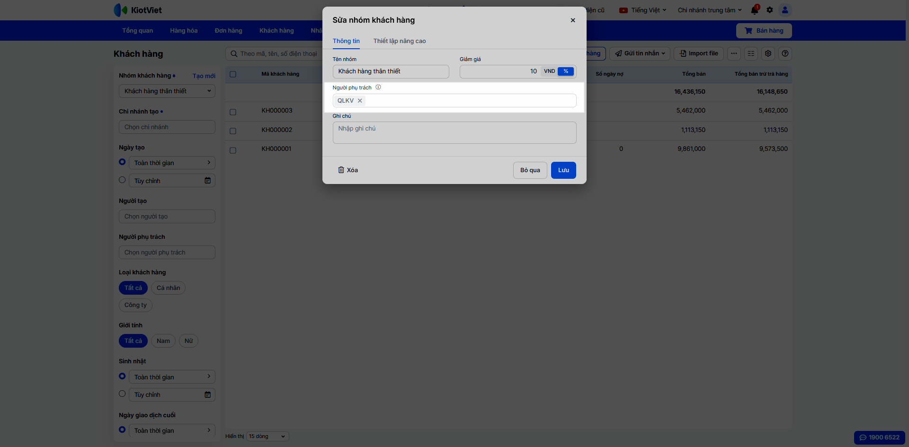This screenshot has width=909, height=447.
Task: Open the table settings gear icon
Action: click(x=768, y=53)
